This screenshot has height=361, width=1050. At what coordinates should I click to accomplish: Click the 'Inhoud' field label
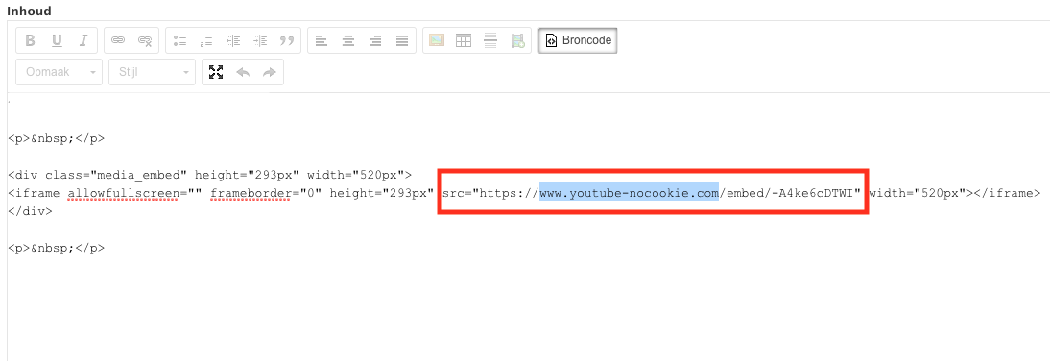[29, 12]
